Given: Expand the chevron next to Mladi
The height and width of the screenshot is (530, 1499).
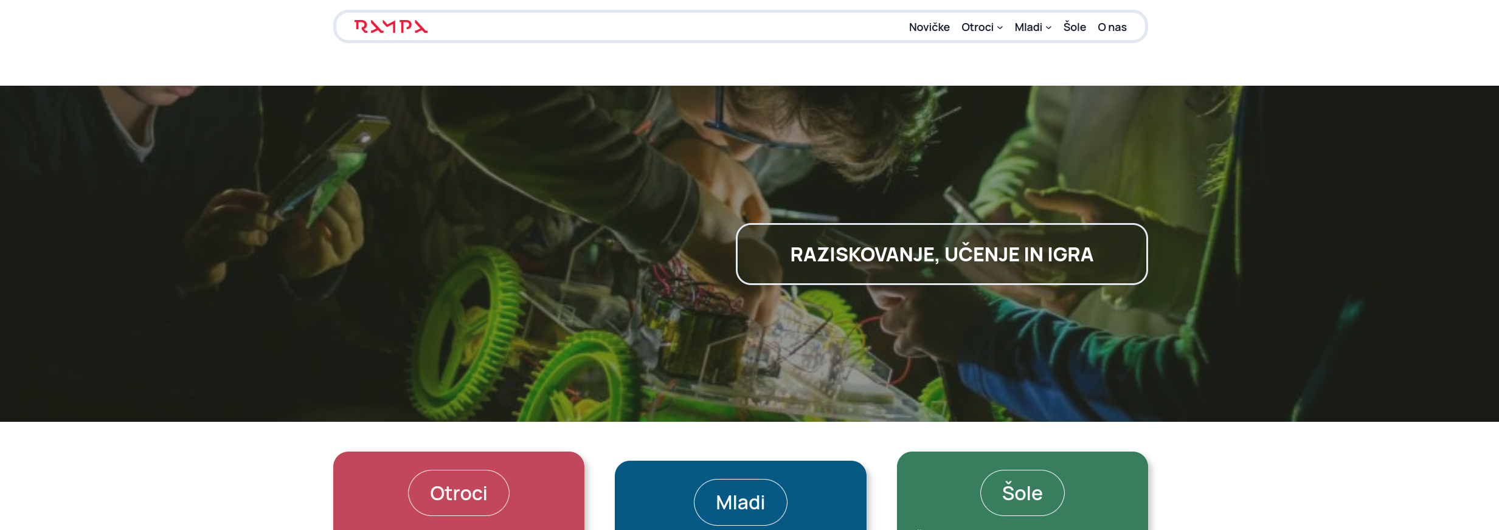Looking at the screenshot, I should click(1048, 28).
